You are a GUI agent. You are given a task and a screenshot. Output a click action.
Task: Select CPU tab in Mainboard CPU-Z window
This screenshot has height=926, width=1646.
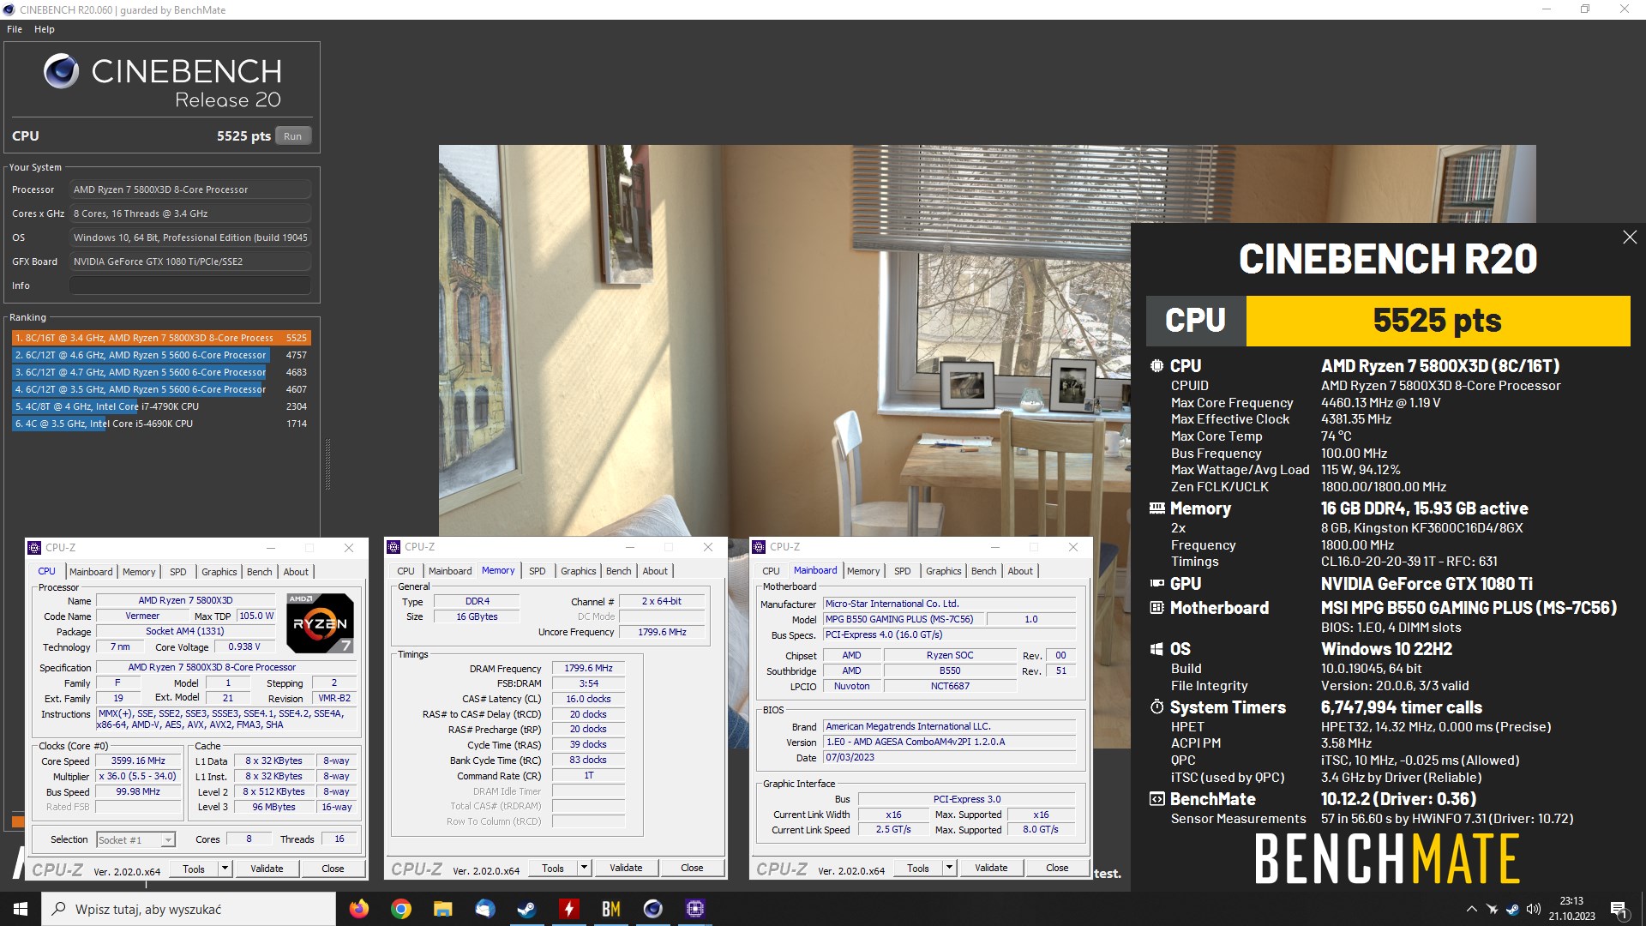(x=771, y=571)
